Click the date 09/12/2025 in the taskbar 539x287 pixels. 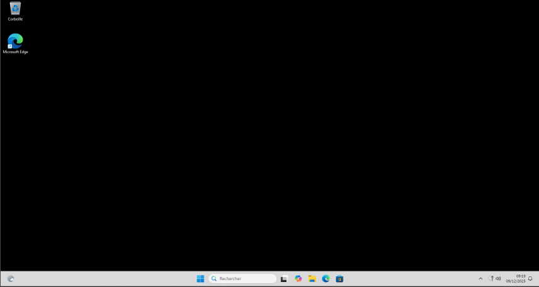(516, 281)
